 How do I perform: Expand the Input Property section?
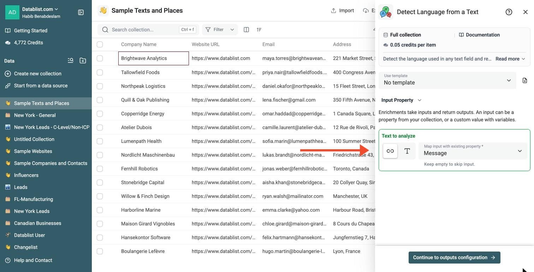pyautogui.click(x=401, y=100)
